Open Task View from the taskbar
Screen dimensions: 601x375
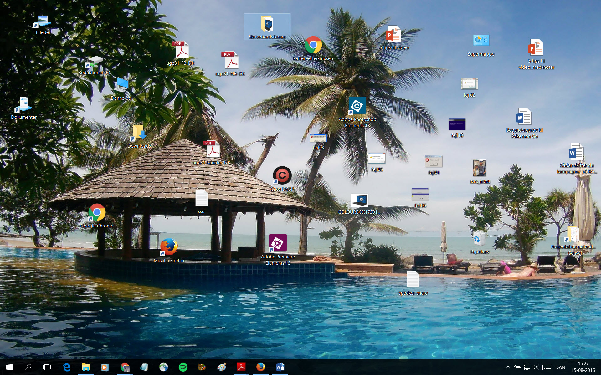(x=47, y=367)
